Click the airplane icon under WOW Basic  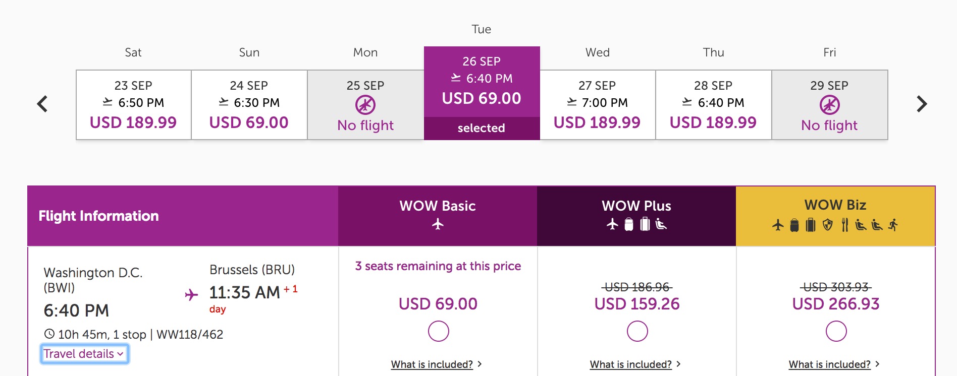pyautogui.click(x=438, y=224)
